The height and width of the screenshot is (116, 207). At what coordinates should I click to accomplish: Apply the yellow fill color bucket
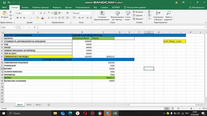(38, 18)
